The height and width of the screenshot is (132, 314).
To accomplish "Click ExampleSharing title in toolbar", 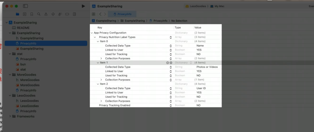I will (110, 6).
